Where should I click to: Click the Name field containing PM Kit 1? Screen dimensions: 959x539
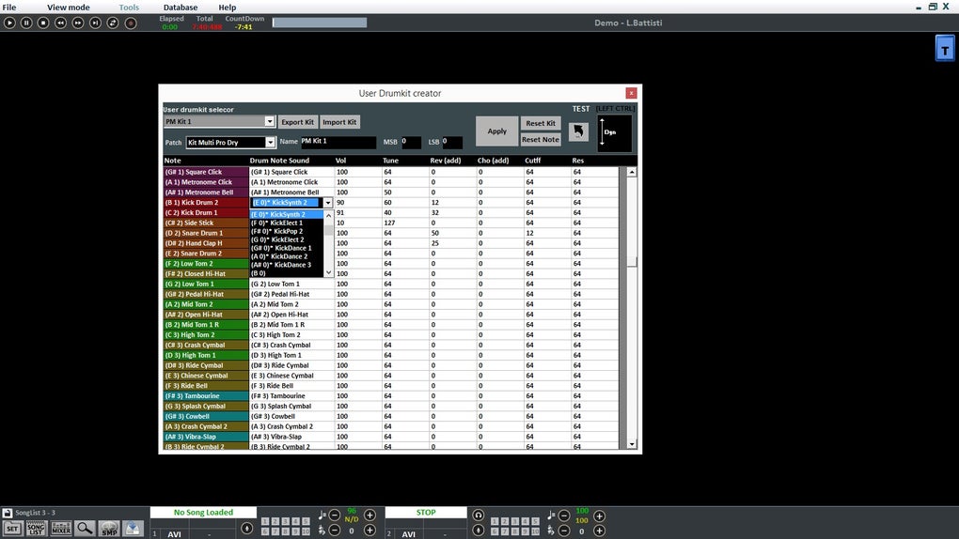[338, 142]
